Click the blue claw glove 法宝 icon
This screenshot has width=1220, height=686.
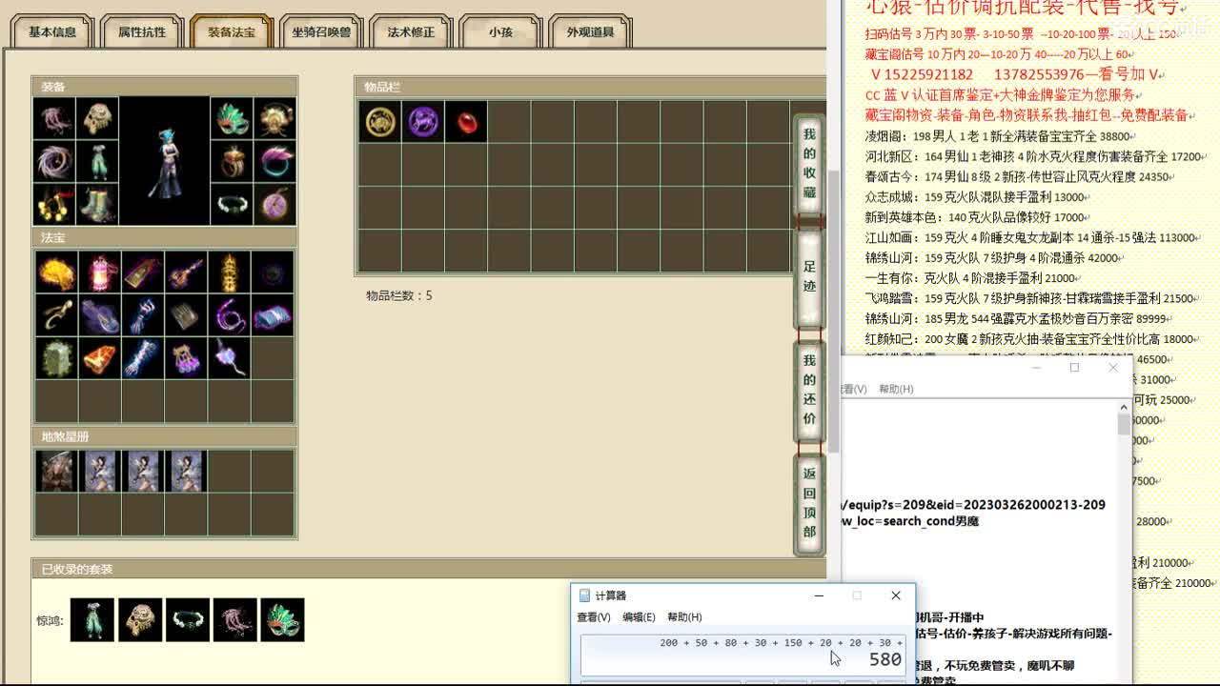(143, 315)
